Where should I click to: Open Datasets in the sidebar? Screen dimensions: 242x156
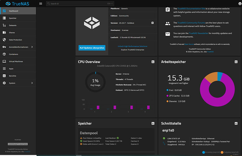pos(18,25)
